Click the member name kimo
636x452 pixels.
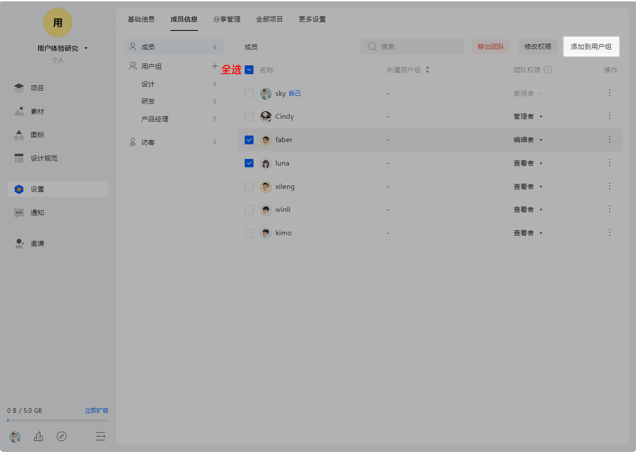coord(284,233)
